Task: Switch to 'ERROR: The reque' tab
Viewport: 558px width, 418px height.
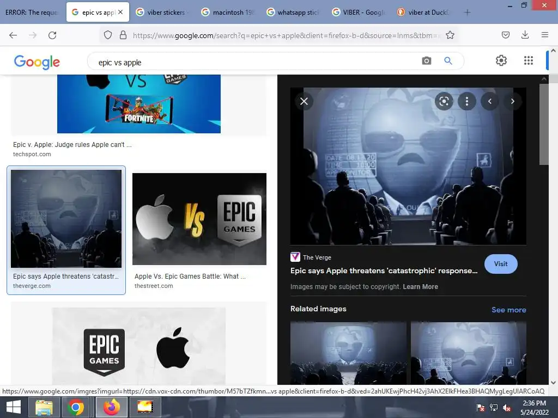Action: pyautogui.click(x=31, y=13)
